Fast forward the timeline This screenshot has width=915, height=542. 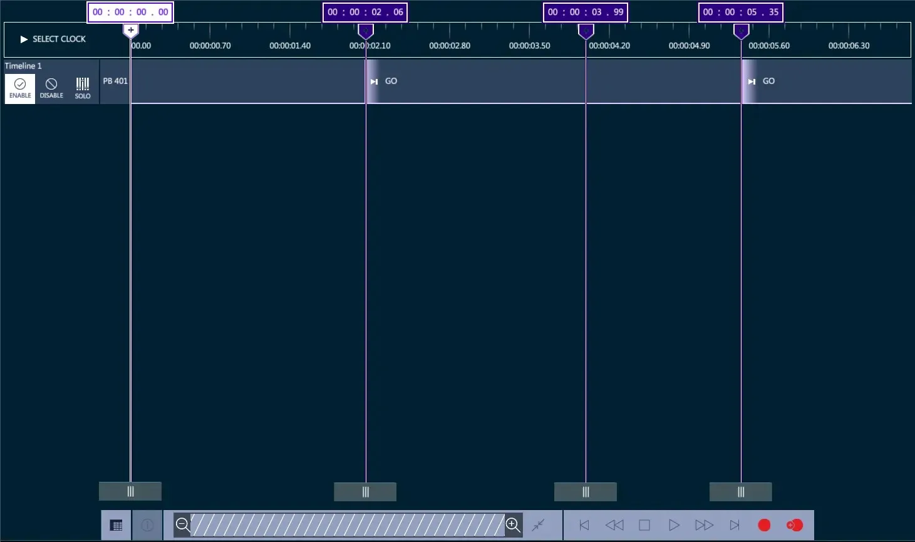tap(704, 525)
